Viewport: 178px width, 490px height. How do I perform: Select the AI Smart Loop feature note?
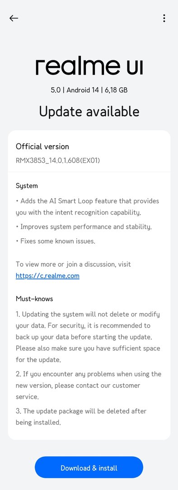coord(88,206)
